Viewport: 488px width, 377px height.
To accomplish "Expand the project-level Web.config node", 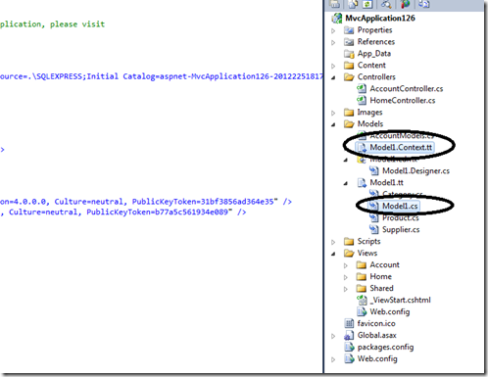I will pyautogui.click(x=333, y=359).
